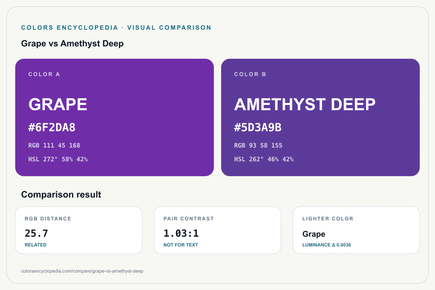435x290 pixels.
Task: Click the GRAPE color name heading
Action: click(58, 104)
